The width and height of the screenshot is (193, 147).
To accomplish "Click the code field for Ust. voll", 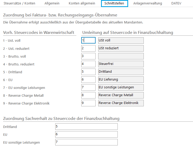I will click(88, 40).
